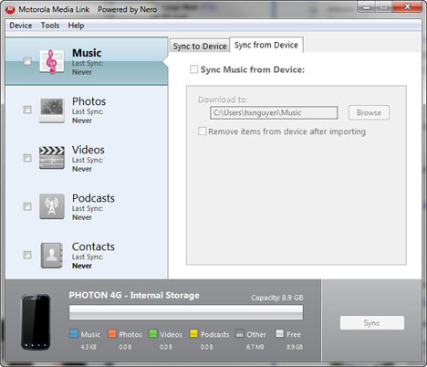Viewport: 427px width, 367px height.
Task: Select the Podcasts category title
Action: click(93, 198)
